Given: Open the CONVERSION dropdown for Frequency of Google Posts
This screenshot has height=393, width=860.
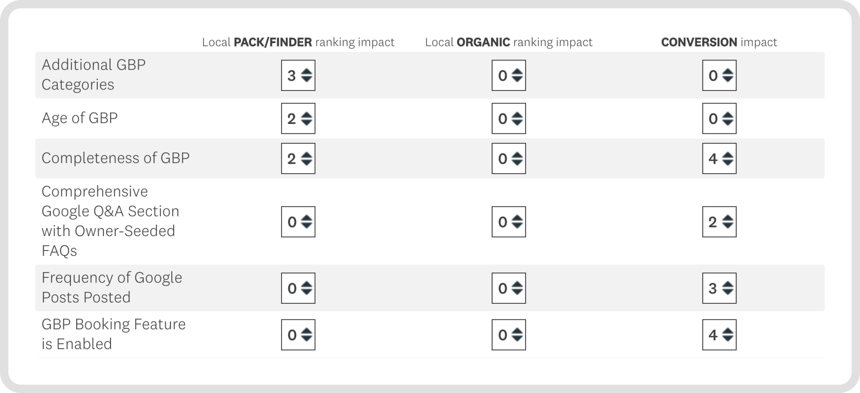Looking at the screenshot, I should click(x=719, y=288).
